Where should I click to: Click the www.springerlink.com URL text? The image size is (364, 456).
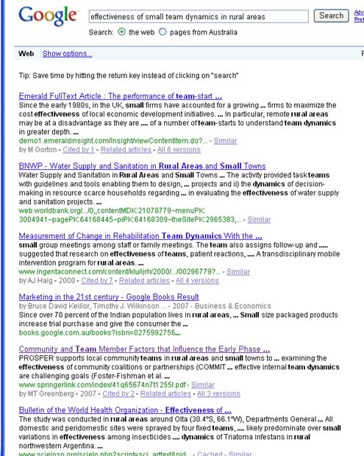[x=102, y=385]
